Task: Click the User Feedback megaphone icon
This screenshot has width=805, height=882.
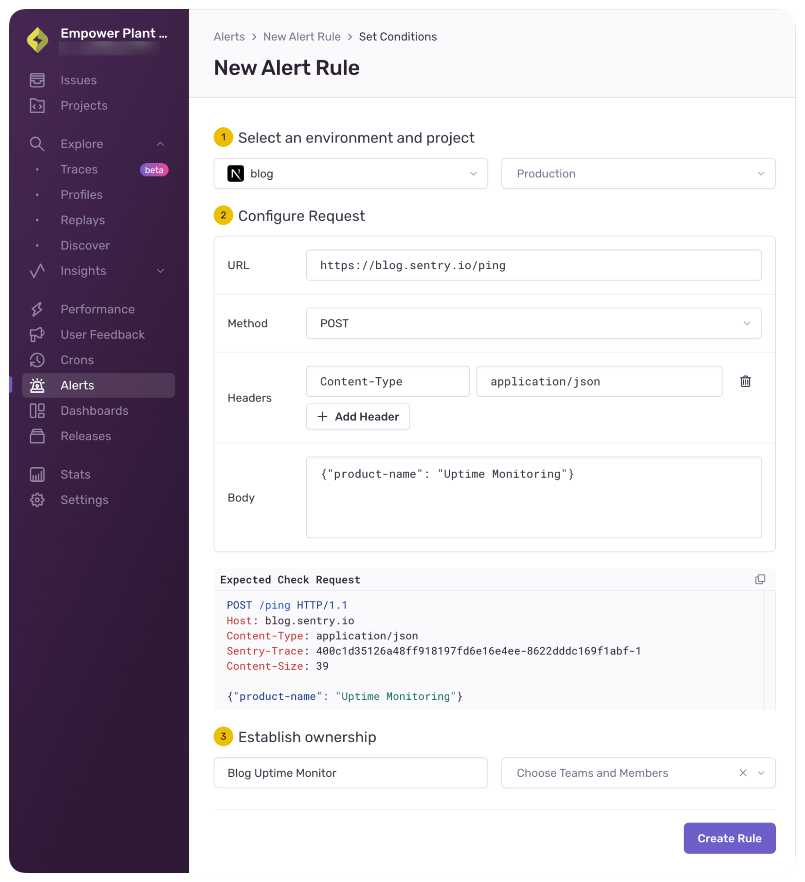Action: [37, 335]
